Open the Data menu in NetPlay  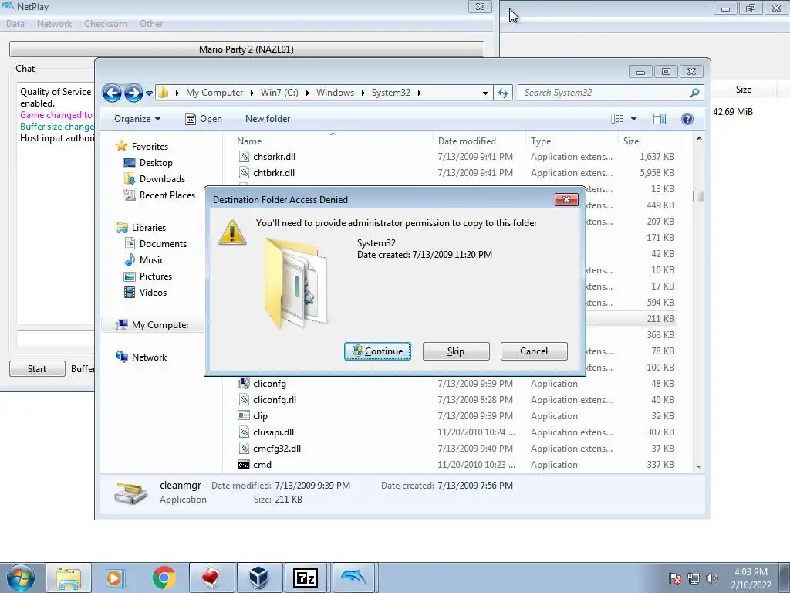(x=15, y=24)
